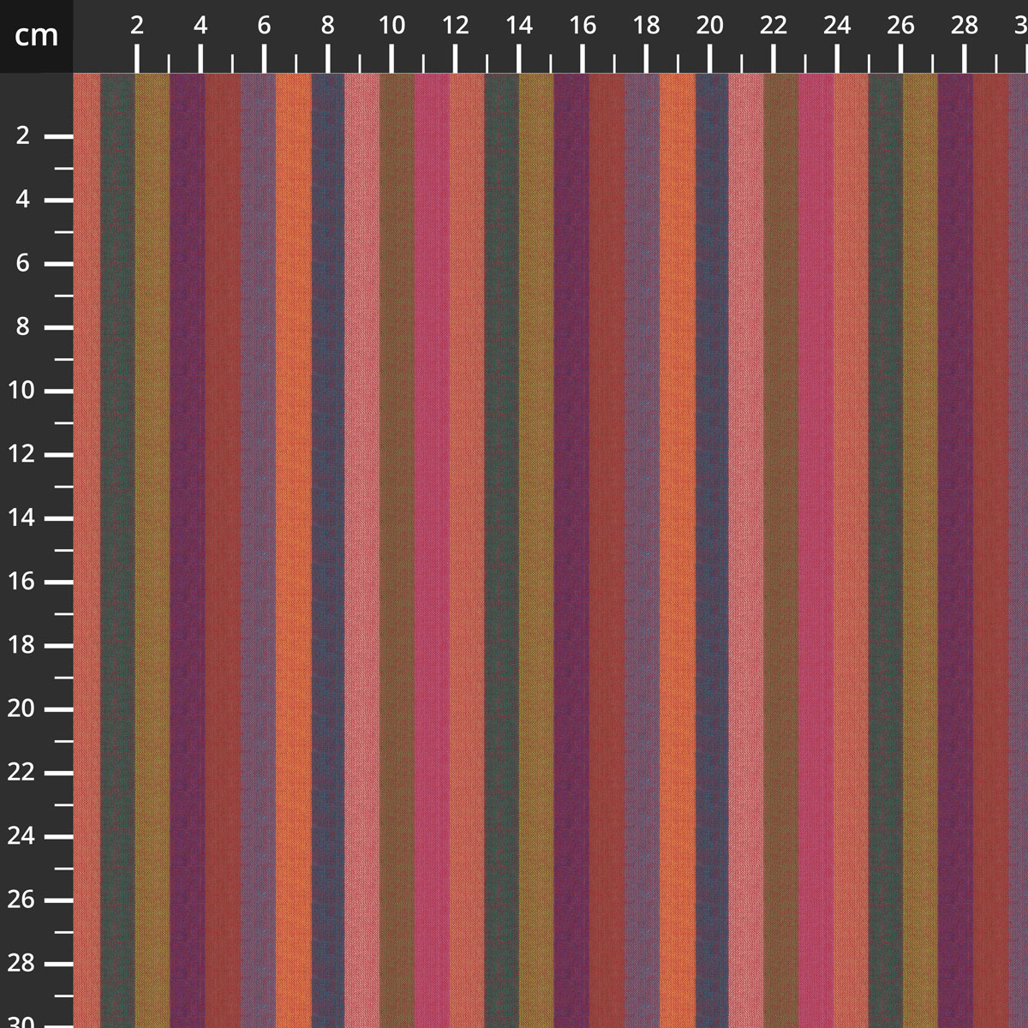Viewport: 1028px width, 1028px height.
Task: Pick the 8 label on the left ruler
Action: 23,327
